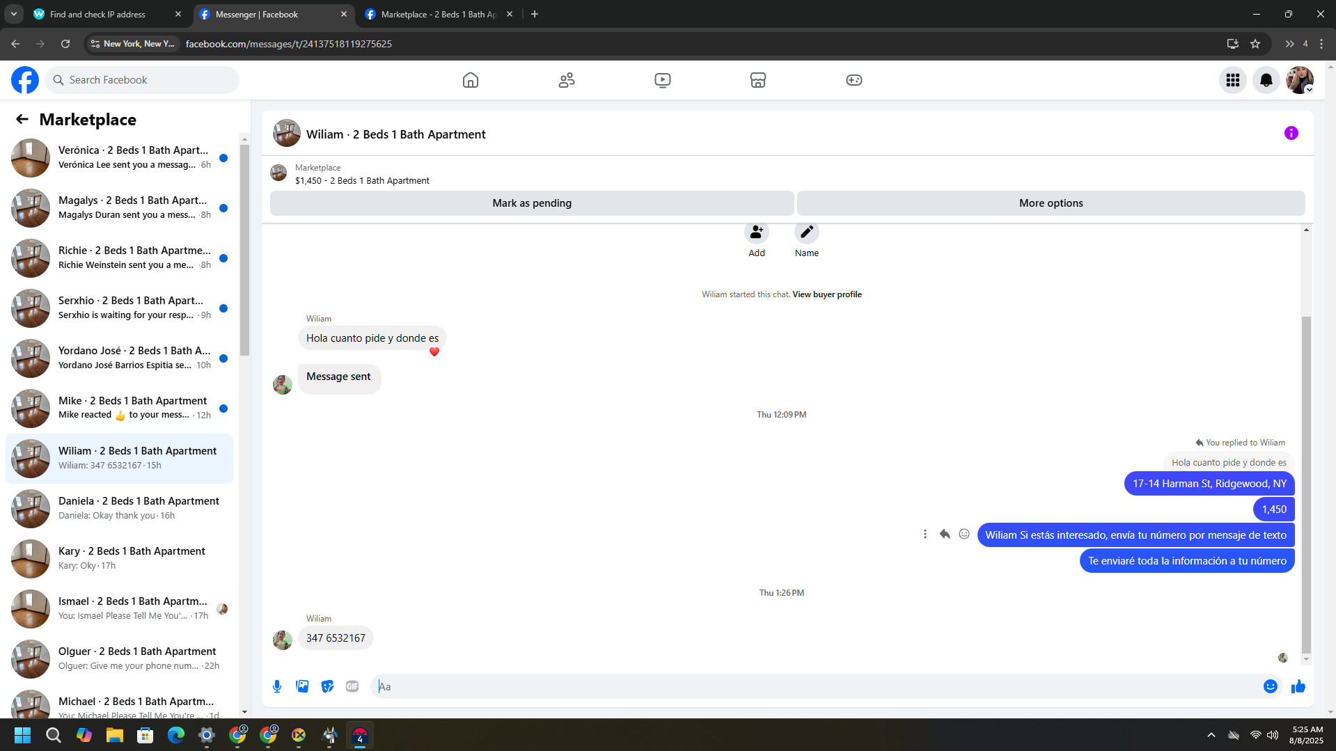Image resolution: width=1336 pixels, height=751 pixels.
Task: Open Verónica's conversation
Action: click(120, 158)
